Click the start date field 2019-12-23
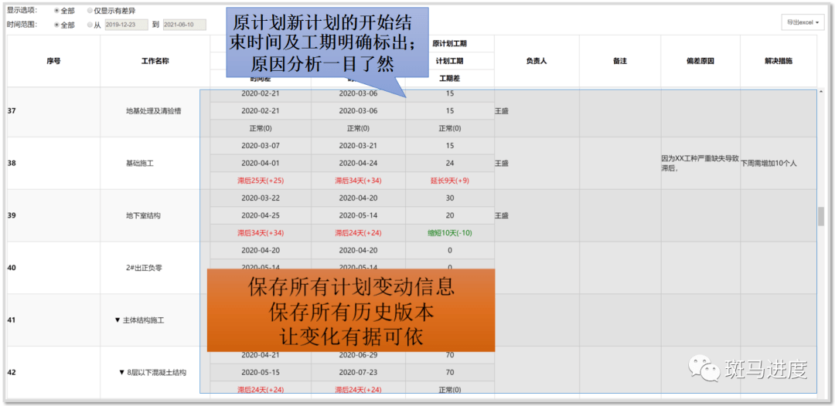Viewport: 835px width, 406px height. 126,25
